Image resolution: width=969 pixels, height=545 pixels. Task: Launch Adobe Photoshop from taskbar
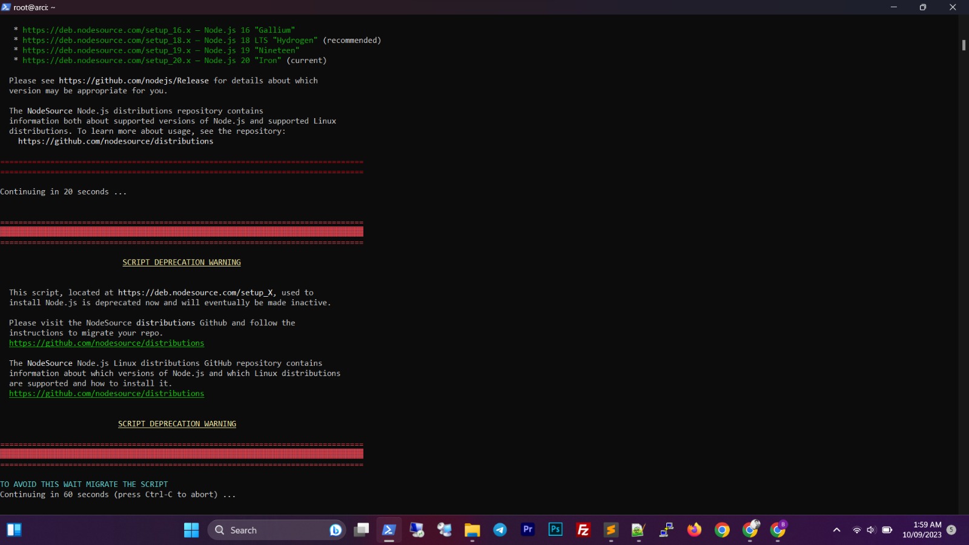[555, 530]
